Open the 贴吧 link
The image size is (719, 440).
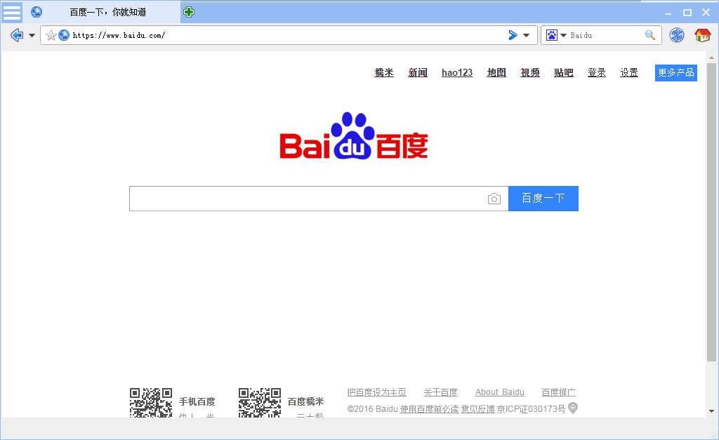coord(564,72)
